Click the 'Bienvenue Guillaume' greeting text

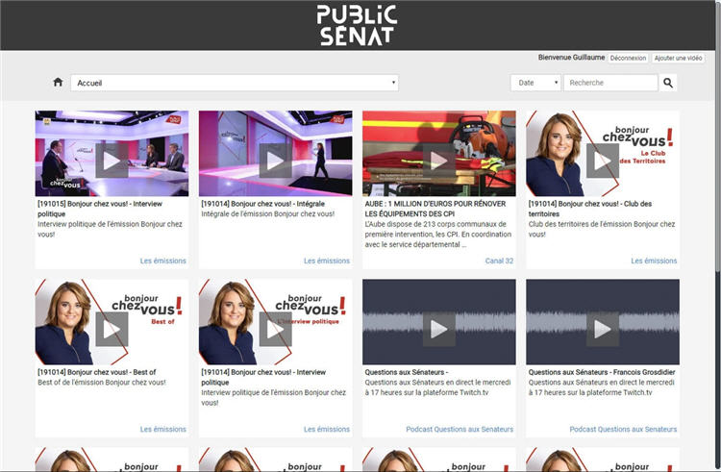(x=572, y=58)
